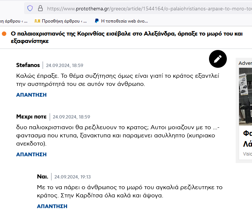
Task: Open the A.N Προσθήκη άρθρου bookmark
Action: (60, 21)
